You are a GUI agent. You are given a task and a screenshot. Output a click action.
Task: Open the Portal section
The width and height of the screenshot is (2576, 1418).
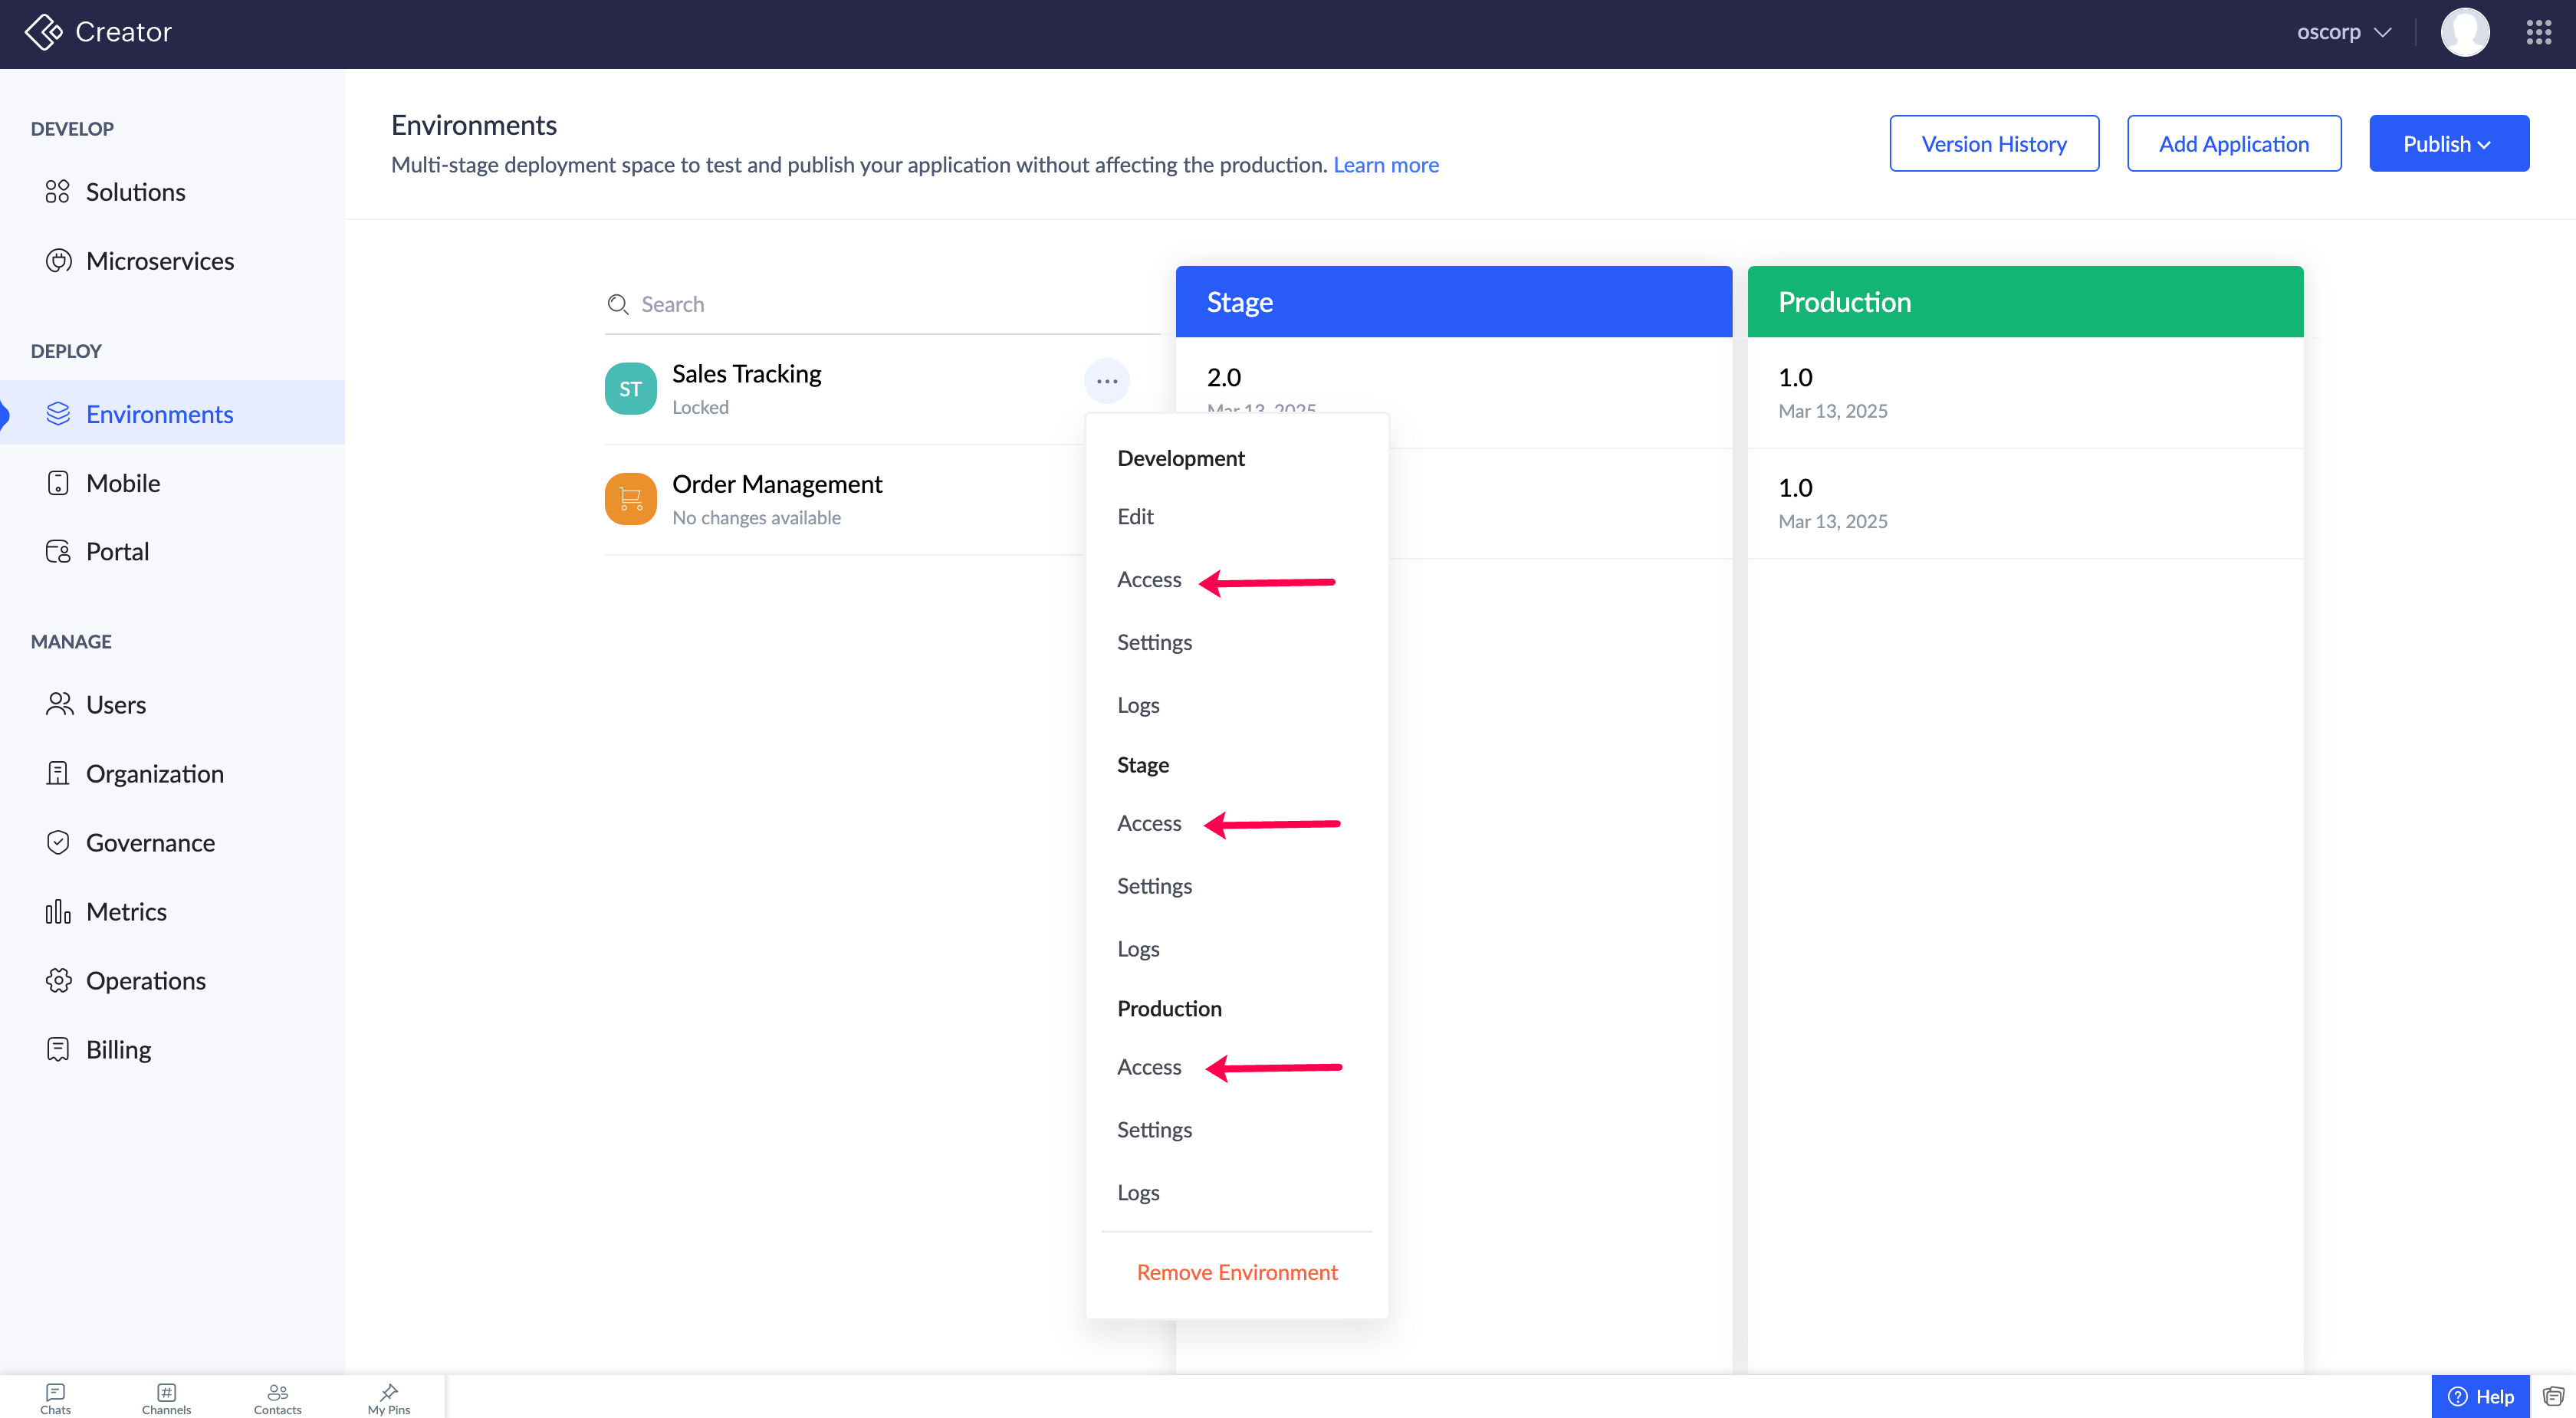coord(117,552)
